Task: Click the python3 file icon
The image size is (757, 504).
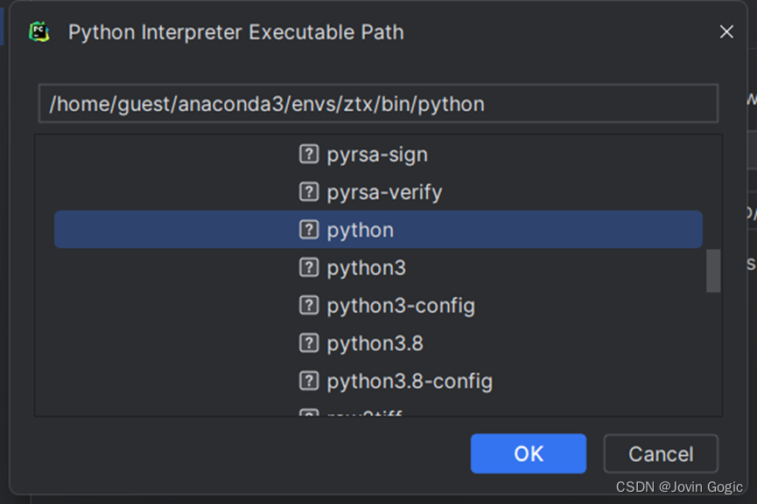Action: [x=308, y=267]
